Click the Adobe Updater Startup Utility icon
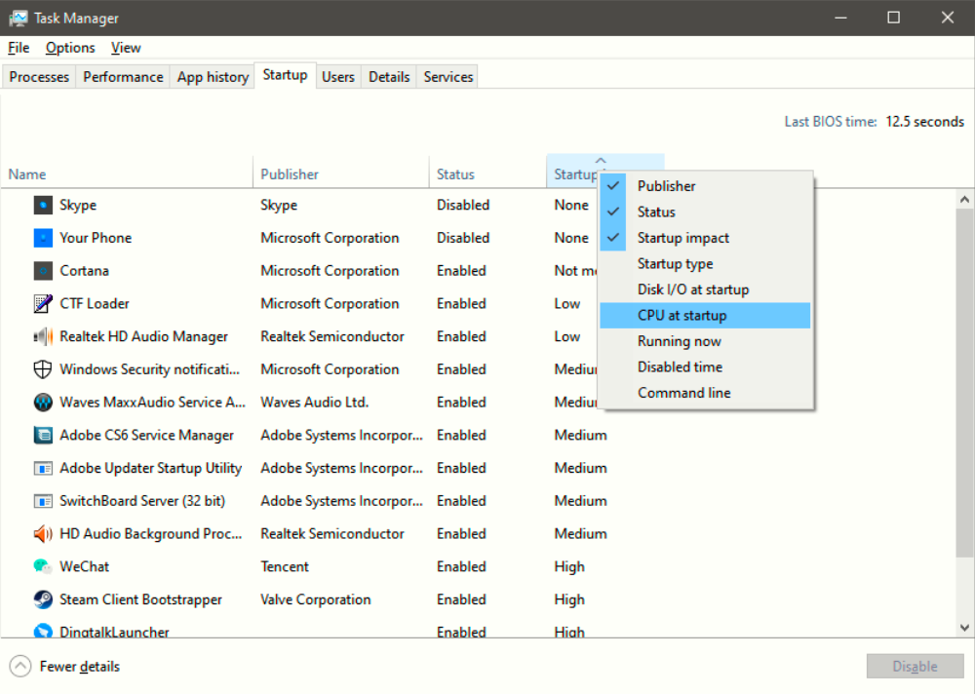975x694 pixels. click(43, 468)
